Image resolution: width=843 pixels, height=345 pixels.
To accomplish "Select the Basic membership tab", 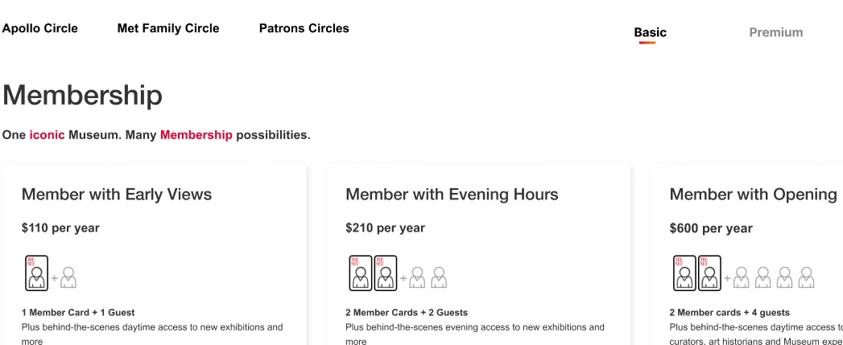I will 650,33.
